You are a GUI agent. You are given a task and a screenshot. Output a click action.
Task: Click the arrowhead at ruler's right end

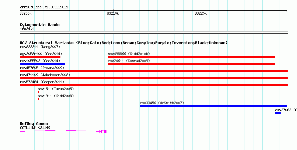[x=286, y=11]
